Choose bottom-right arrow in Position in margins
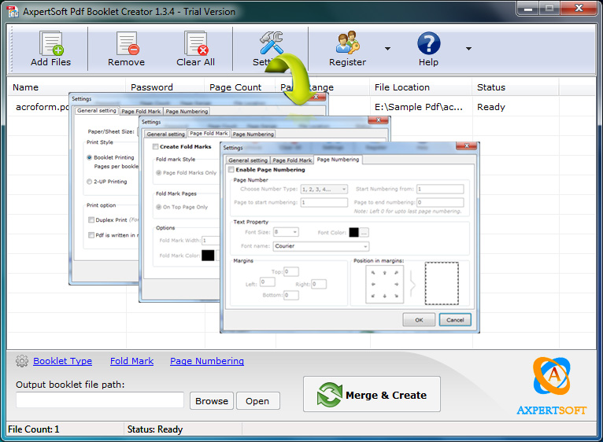The width and height of the screenshot is (603, 442). (396, 296)
